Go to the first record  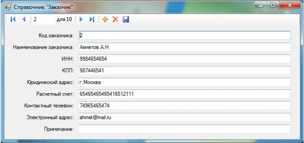coord(13,19)
